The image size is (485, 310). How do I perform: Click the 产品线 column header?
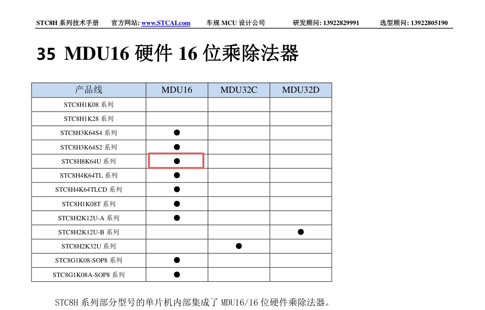(x=89, y=90)
